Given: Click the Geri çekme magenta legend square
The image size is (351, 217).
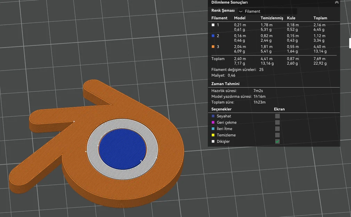Looking at the screenshot, I should [x=213, y=122].
